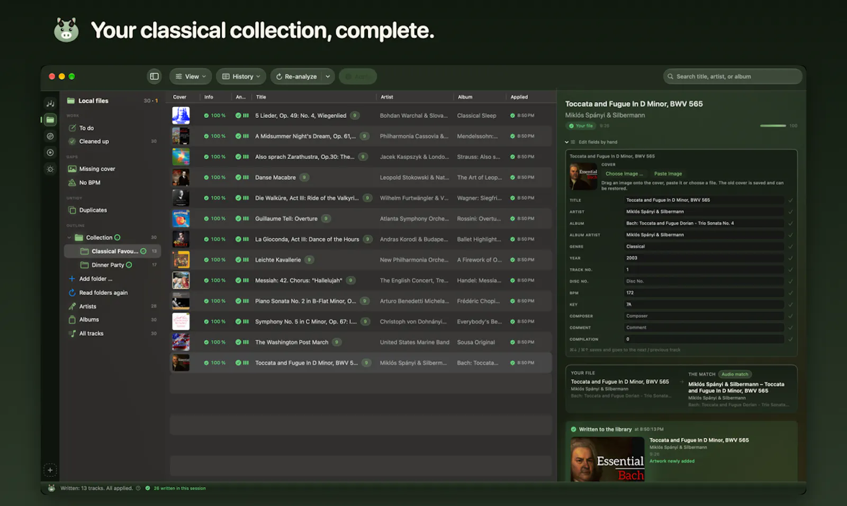Image resolution: width=847 pixels, height=506 pixels.
Task: Collapse the Collection folder tree
Action: coord(69,237)
